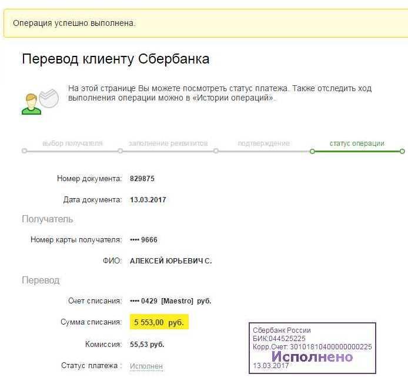The image size is (408, 384).
Task: Click the grey Sberbank logo icon
Action: (x=49, y=98)
